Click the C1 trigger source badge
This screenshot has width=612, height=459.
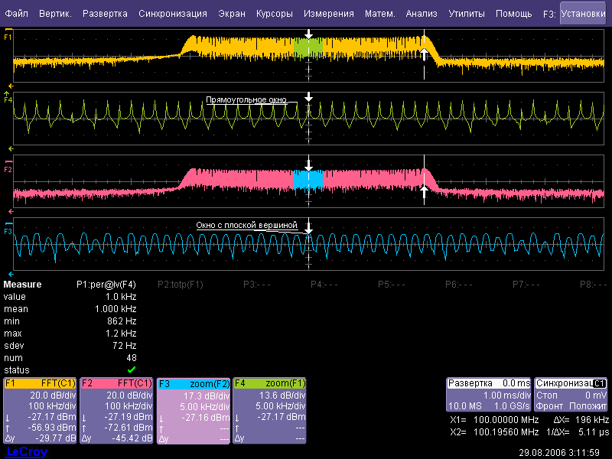click(x=599, y=382)
